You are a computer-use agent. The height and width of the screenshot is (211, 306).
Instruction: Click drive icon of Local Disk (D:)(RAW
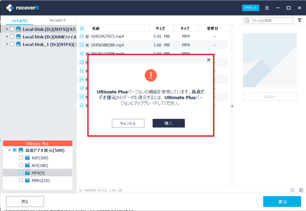(x=18, y=36)
